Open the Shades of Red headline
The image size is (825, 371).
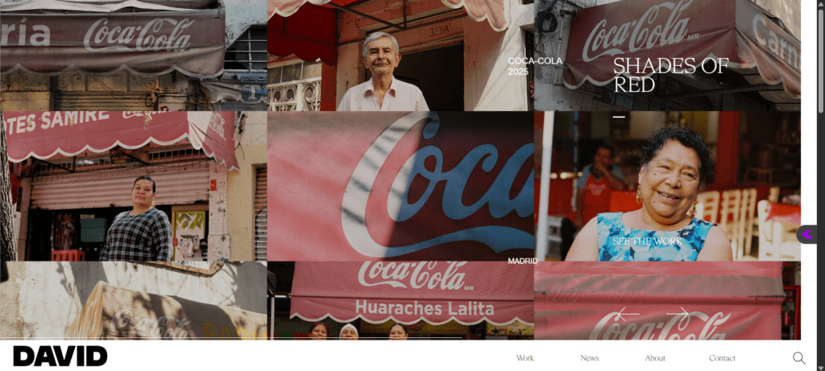(670, 76)
